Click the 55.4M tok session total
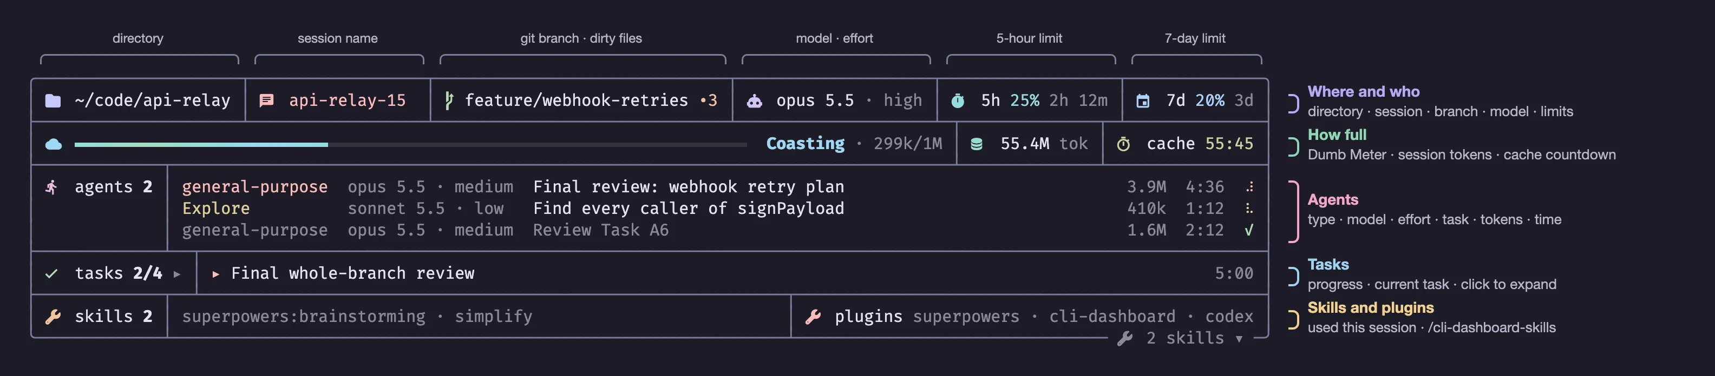Screen dimensions: 1715x376 (x=1044, y=144)
